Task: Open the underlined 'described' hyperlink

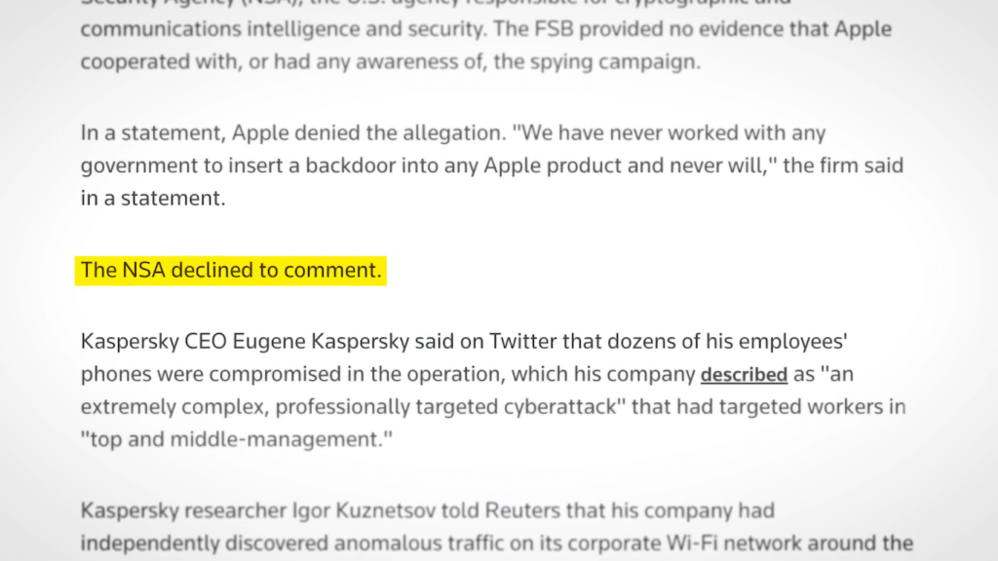Action: [744, 375]
